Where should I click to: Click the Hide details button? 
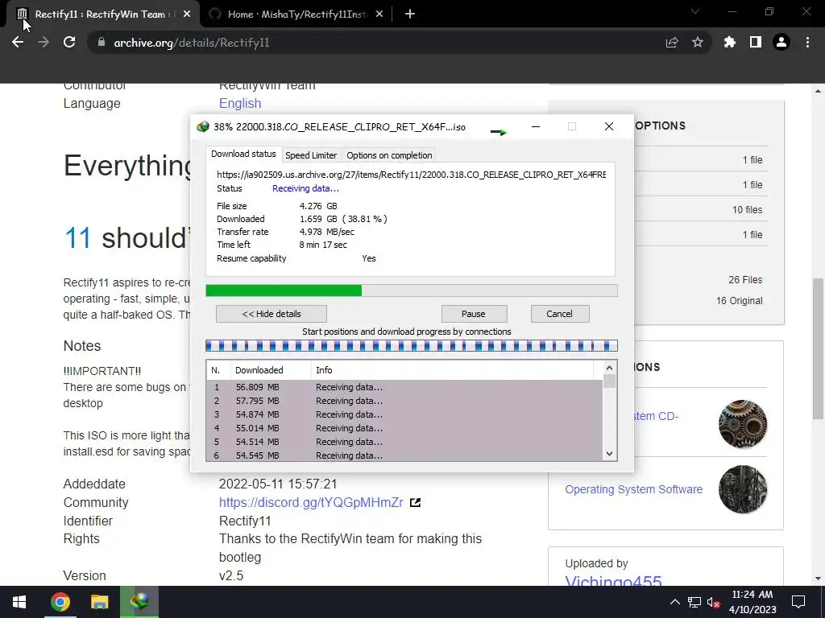click(271, 314)
